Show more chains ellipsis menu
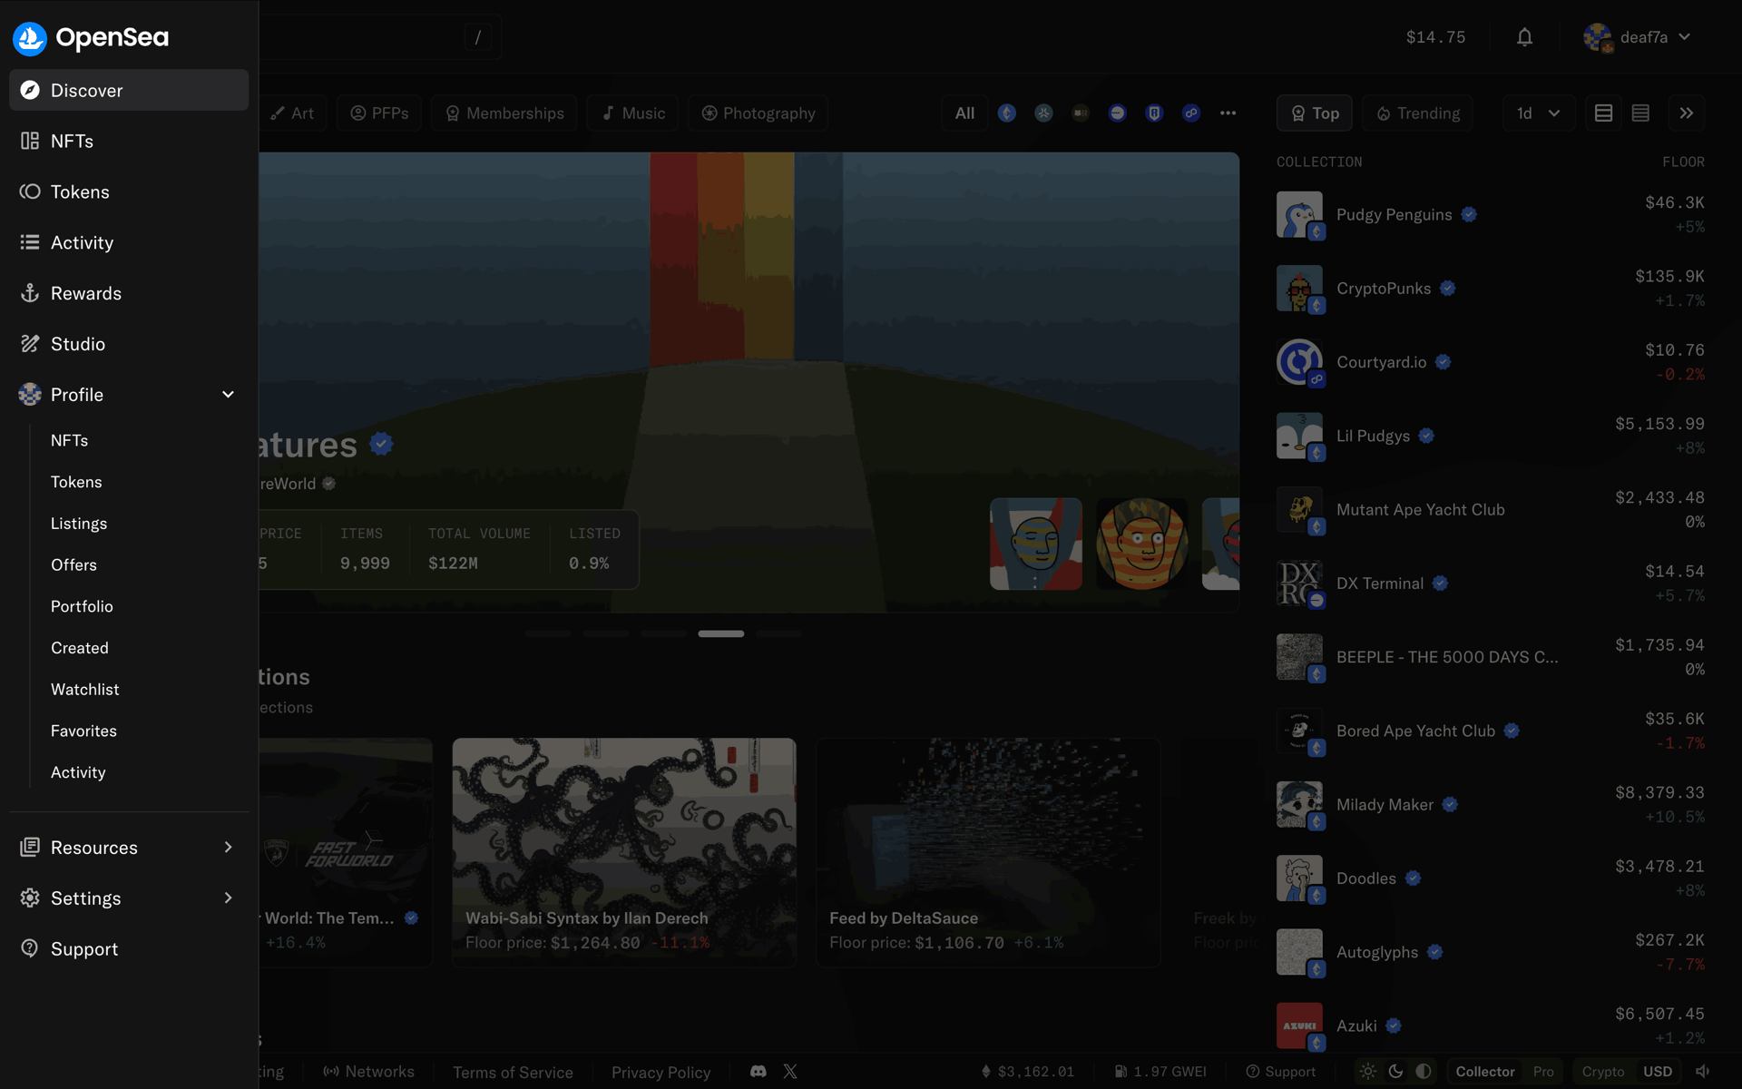Image resolution: width=1742 pixels, height=1089 pixels. click(1228, 113)
